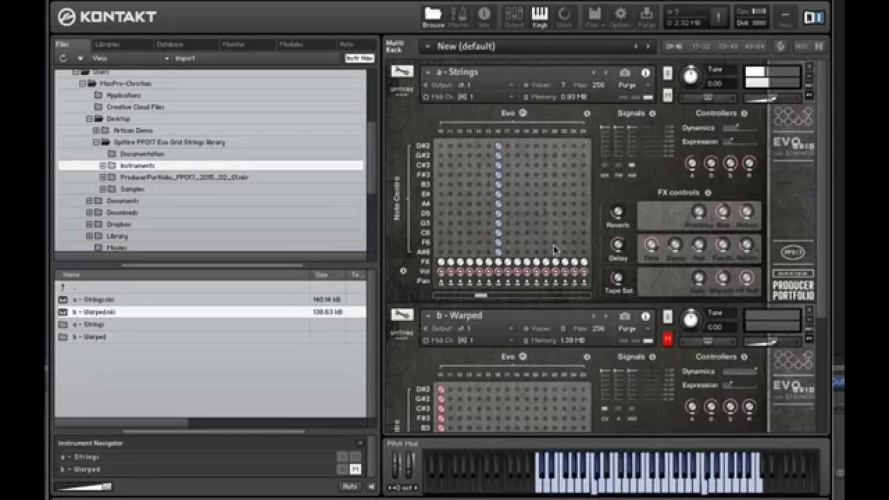Solo the b - Warped instrument
Screen dimensions: 889x500
pos(667,316)
